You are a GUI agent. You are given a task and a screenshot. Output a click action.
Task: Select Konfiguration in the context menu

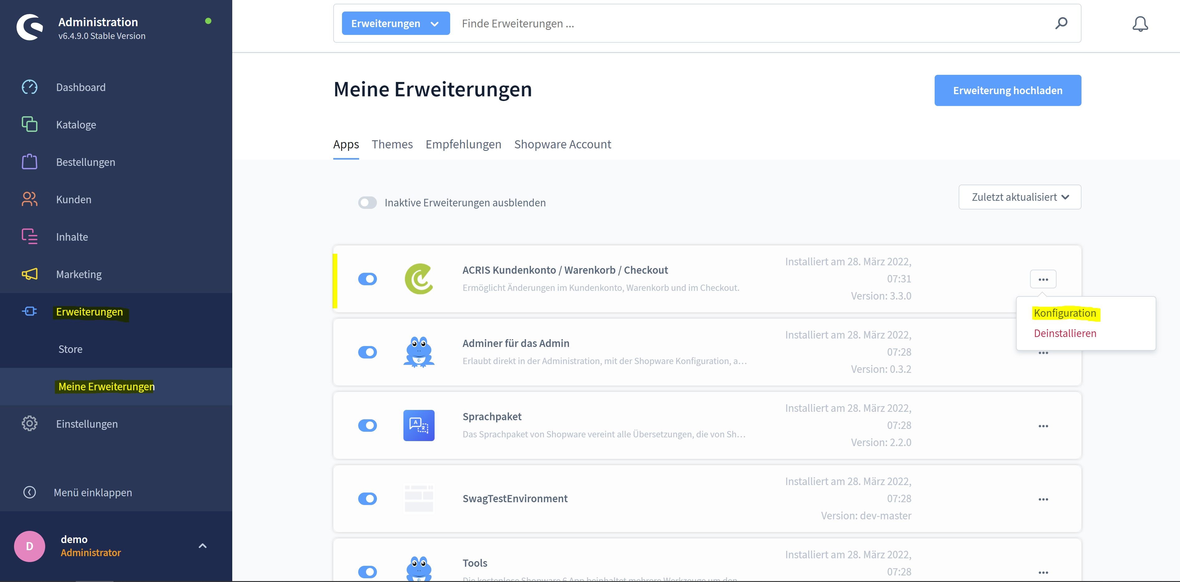(x=1065, y=313)
